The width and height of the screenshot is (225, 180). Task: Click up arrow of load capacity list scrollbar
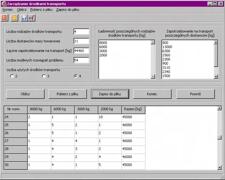153,42
